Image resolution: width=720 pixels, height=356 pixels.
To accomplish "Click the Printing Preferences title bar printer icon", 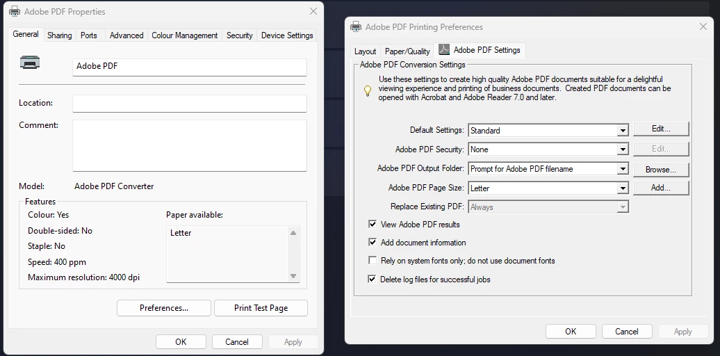I will pos(356,27).
